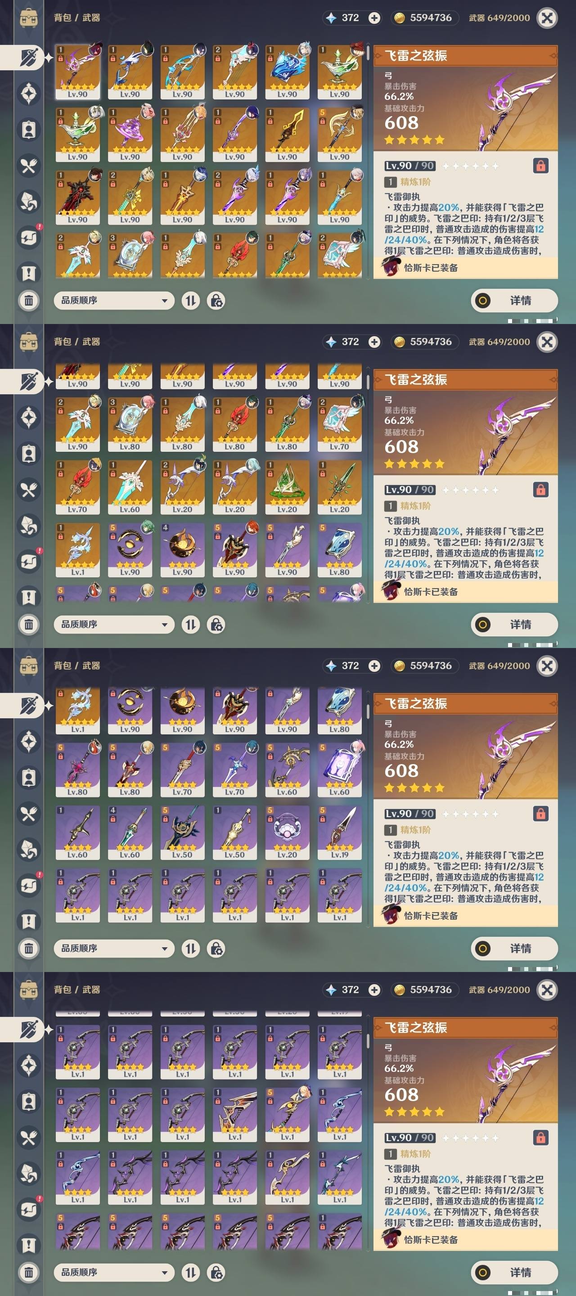Click the plus icon beside 372 primogems in the top panel
Screen dimensions: 576x1296
(x=374, y=18)
